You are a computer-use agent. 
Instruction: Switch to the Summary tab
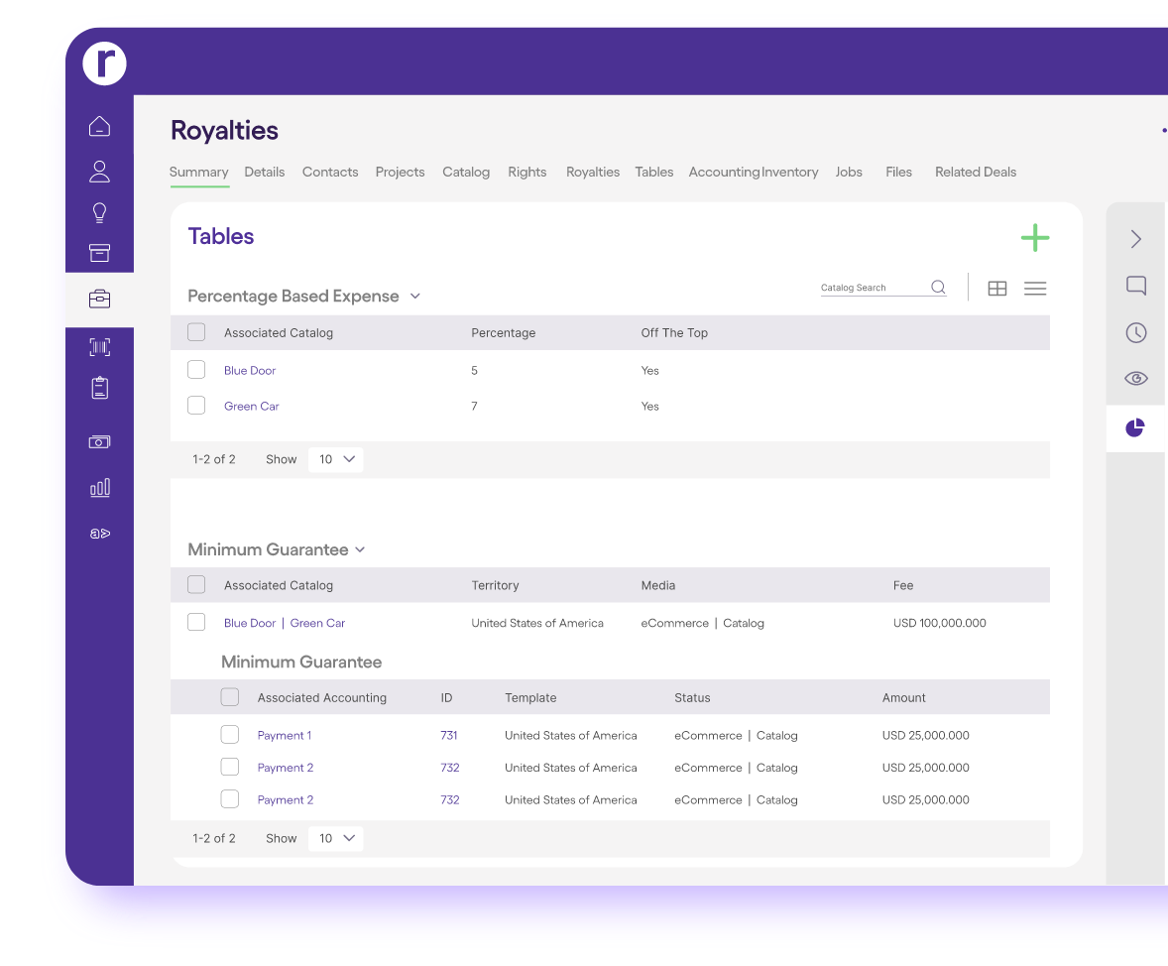pos(199,173)
